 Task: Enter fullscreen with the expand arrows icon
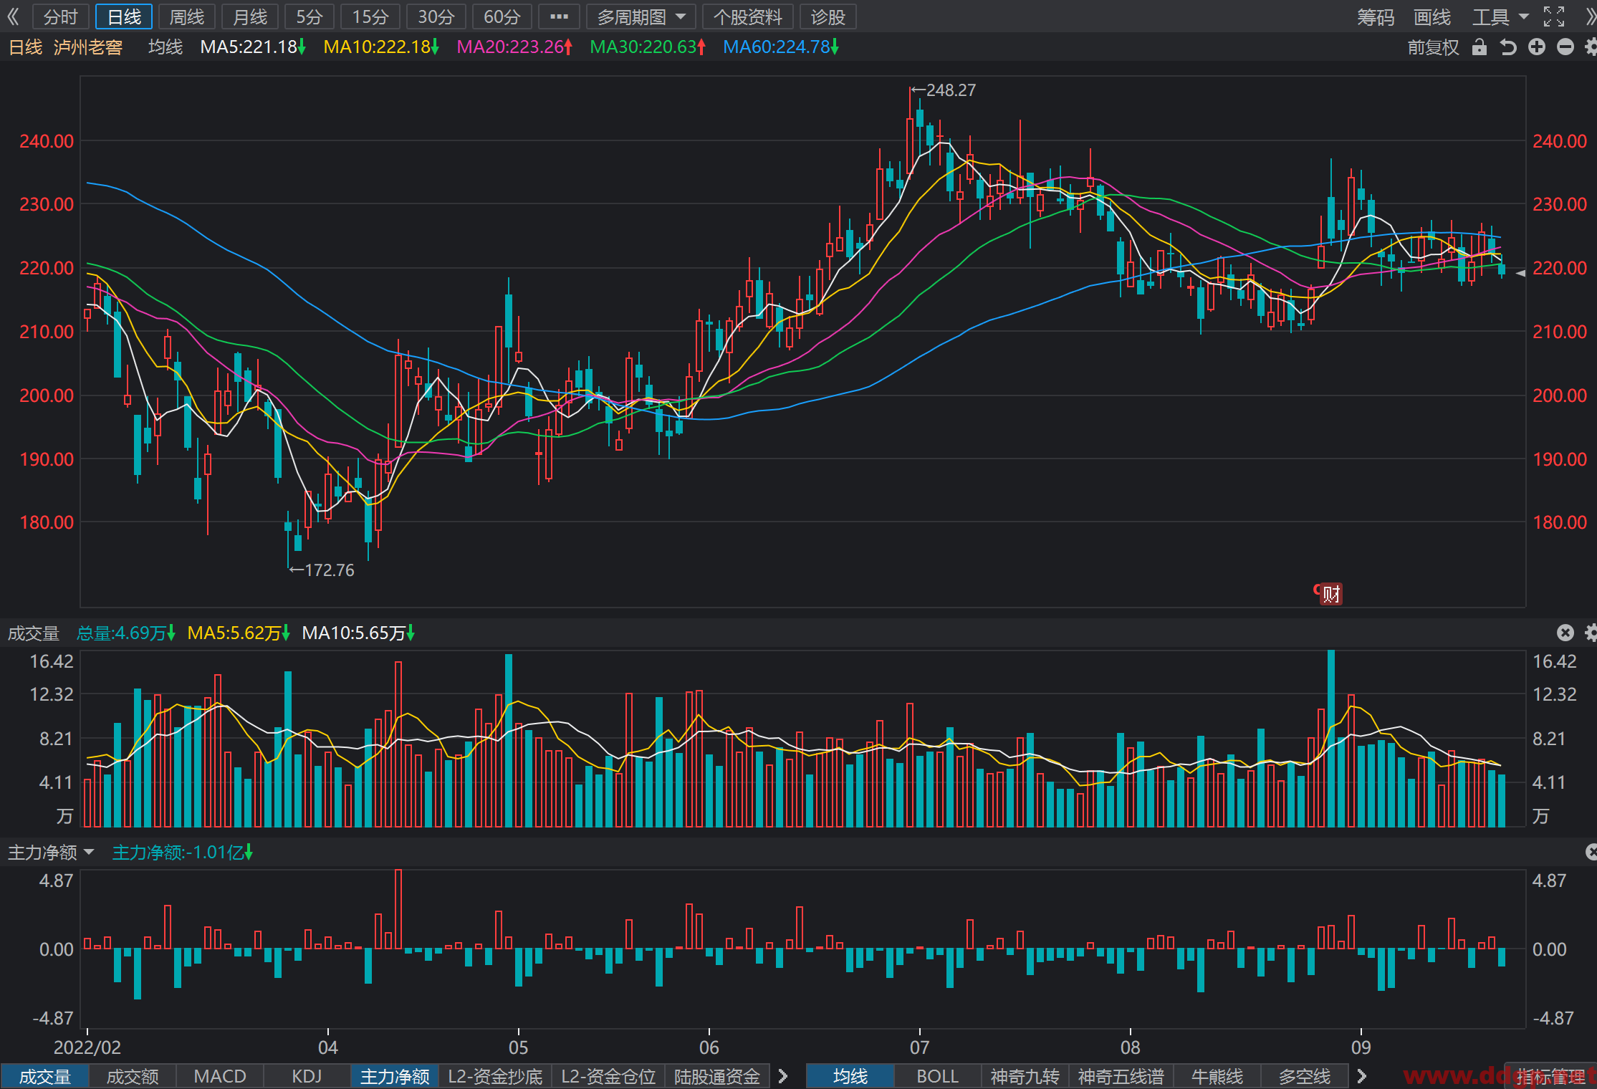click(1554, 16)
